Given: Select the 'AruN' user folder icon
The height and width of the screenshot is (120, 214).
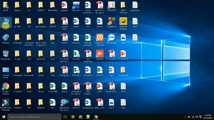Looking at the screenshot, I should 6,6.
